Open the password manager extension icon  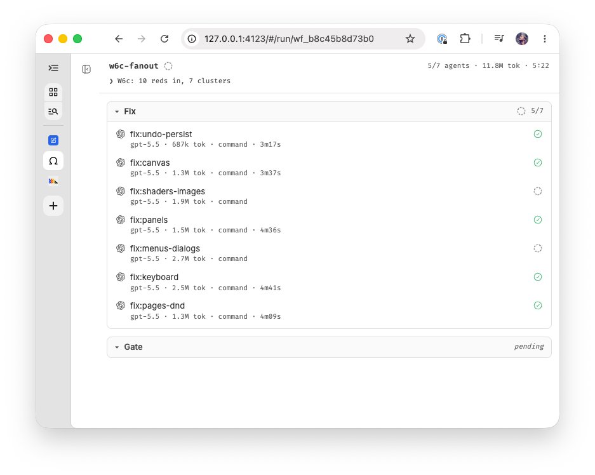442,39
